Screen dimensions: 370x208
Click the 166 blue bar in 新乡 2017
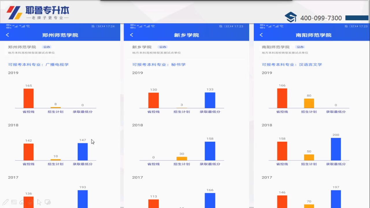pyautogui.click(x=210, y=200)
